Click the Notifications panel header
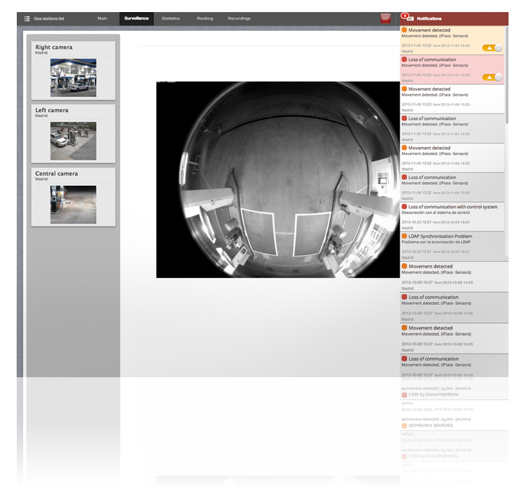This screenshot has height=494, width=524. pos(454,19)
